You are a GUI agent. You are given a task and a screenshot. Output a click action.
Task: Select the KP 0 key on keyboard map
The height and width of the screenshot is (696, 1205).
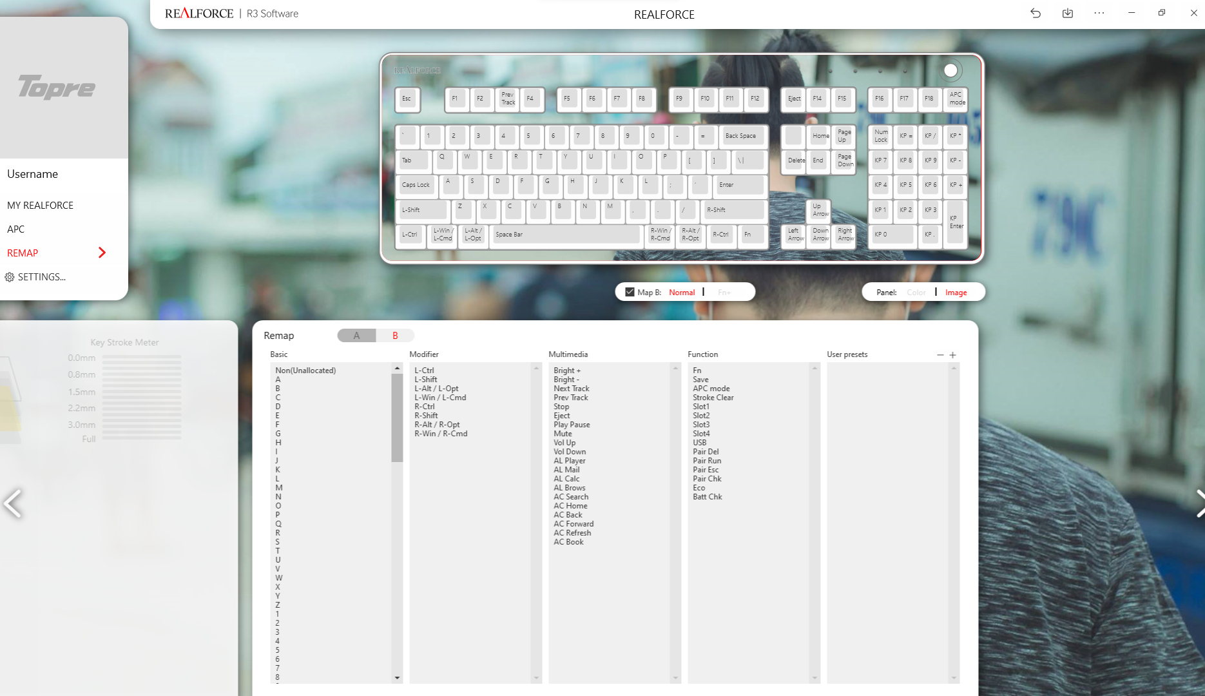pos(893,235)
